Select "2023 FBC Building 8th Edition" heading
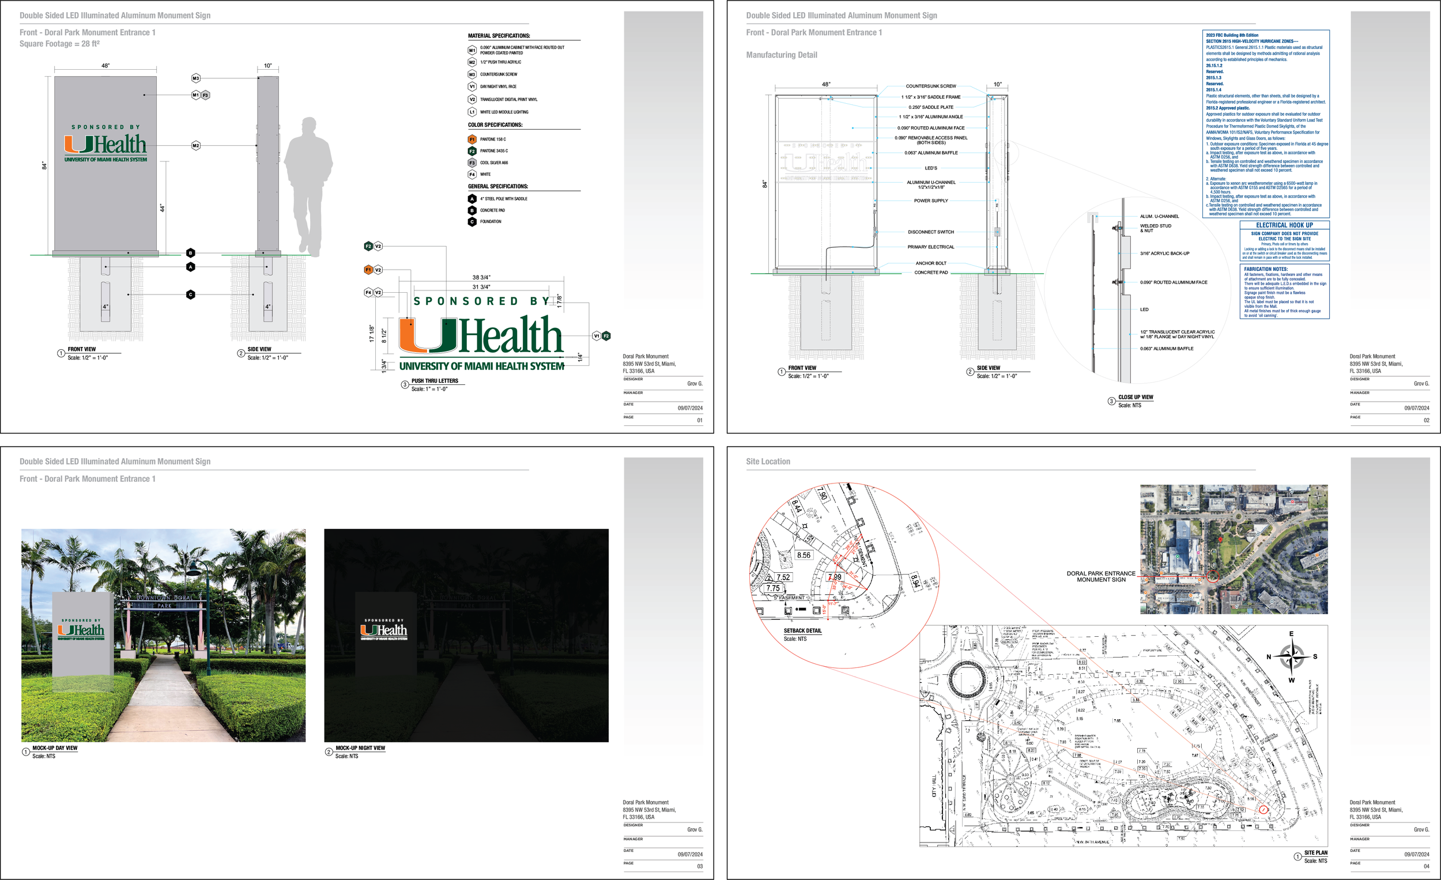The image size is (1441, 880). tap(1232, 35)
